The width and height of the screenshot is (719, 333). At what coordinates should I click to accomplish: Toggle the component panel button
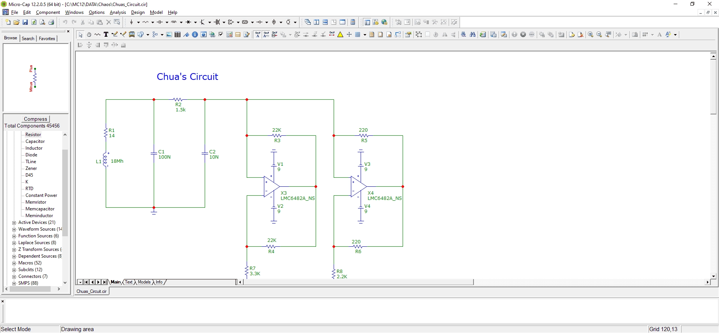click(x=367, y=22)
